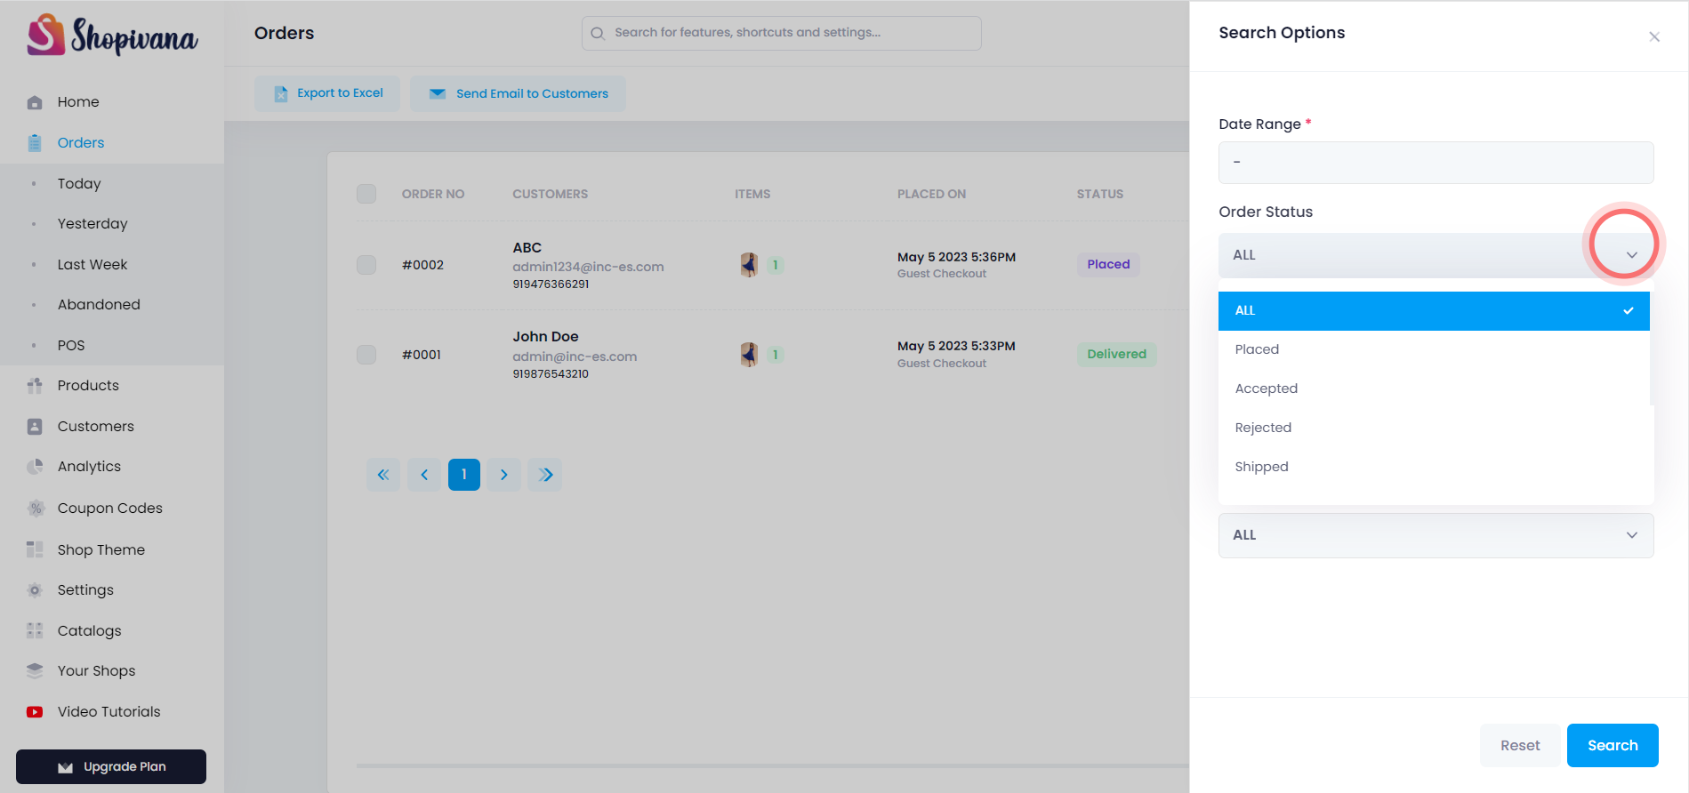Click the Export to Excel button
This screenshot has height=793, width=1689.
327,93
